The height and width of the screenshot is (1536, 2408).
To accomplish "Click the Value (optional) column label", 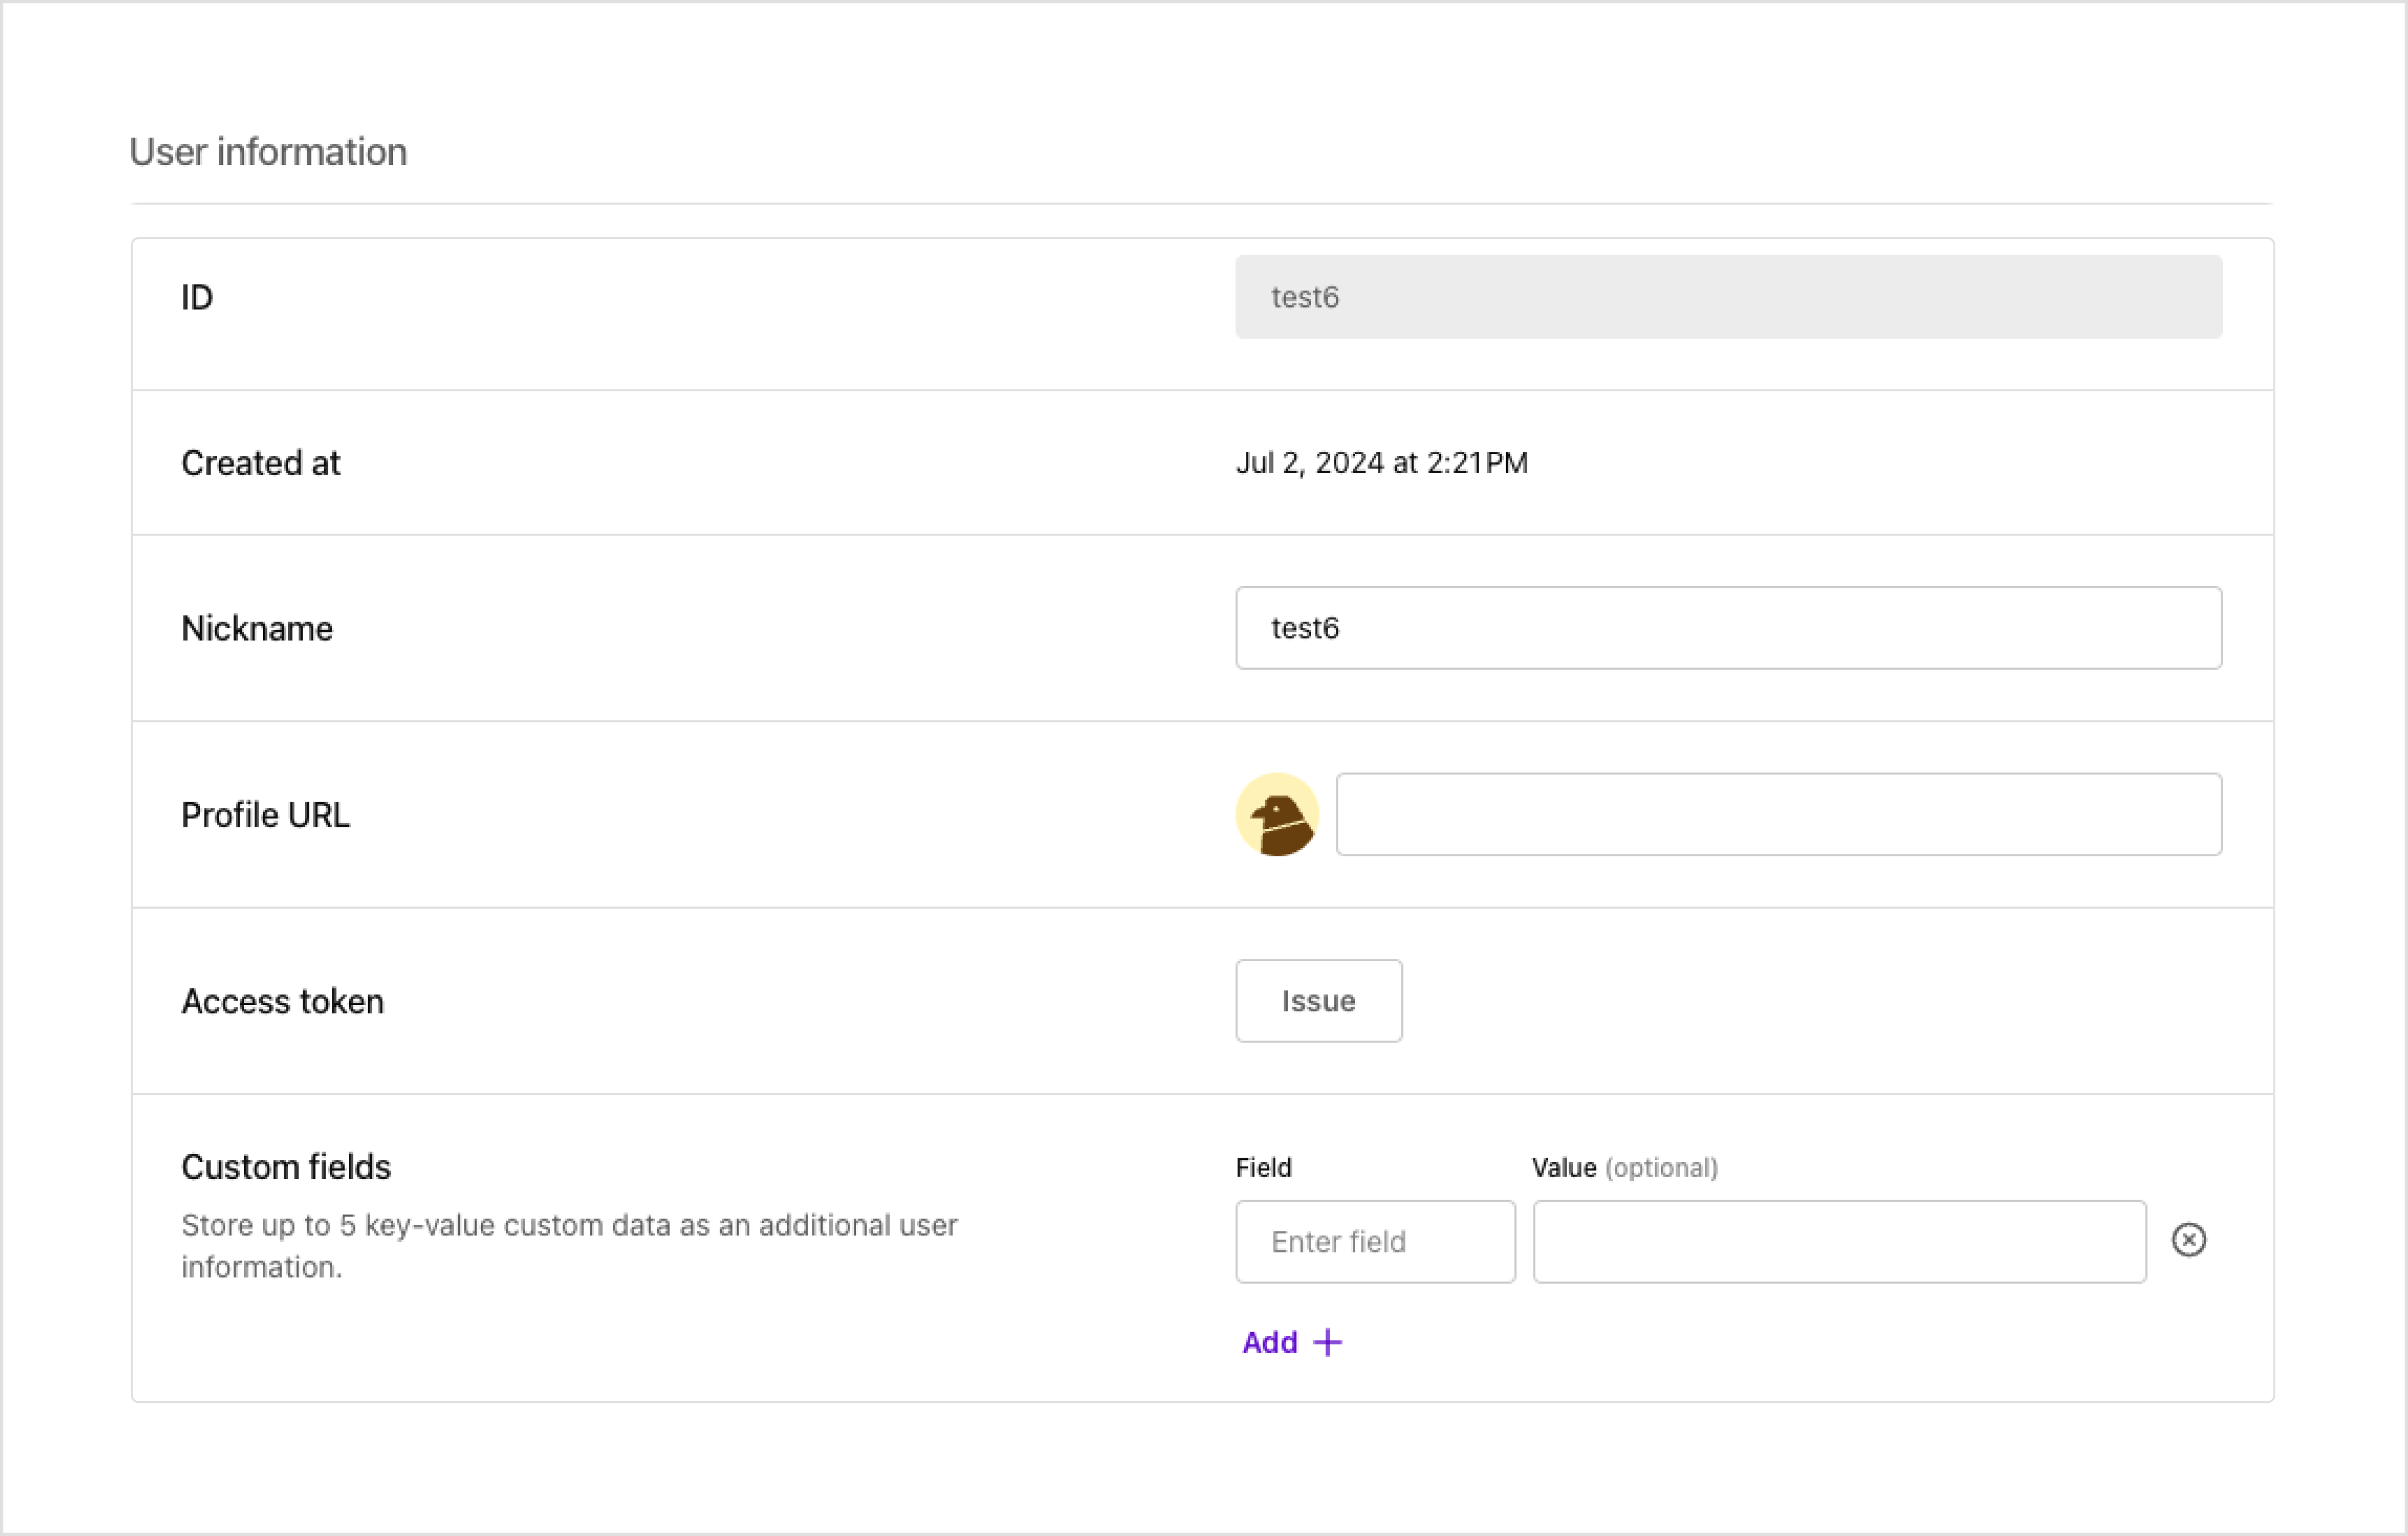I will 1625,1167.
